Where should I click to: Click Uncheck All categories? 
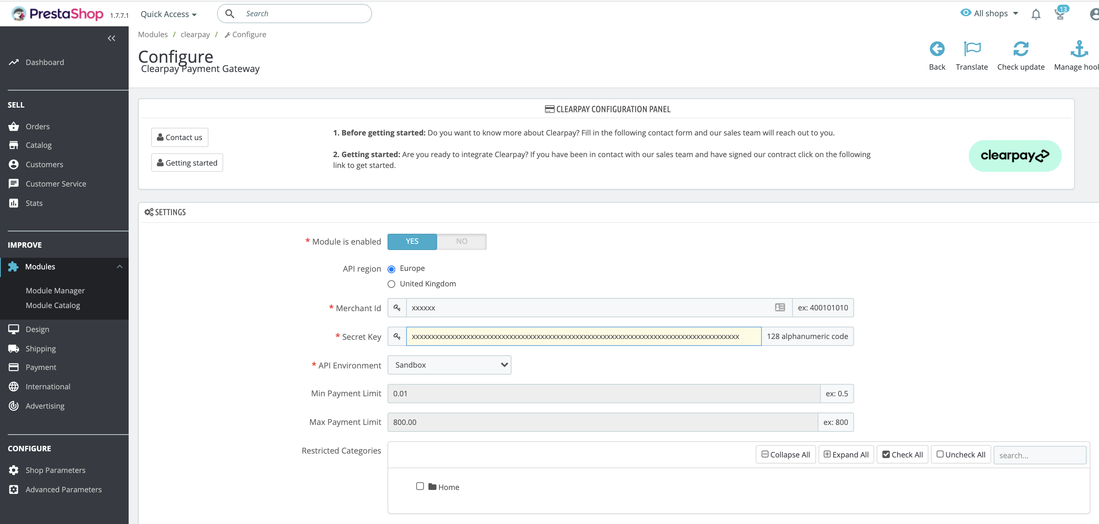point(961,455)
